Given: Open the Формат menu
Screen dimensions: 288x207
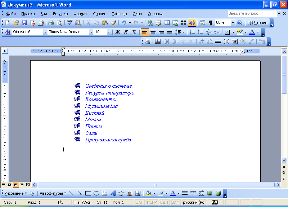Looking at the screenshot, I should point(80,14).
